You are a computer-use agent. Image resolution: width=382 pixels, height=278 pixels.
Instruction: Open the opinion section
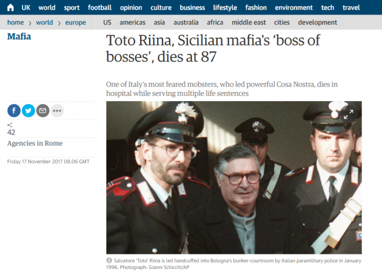tap(131, 7)
